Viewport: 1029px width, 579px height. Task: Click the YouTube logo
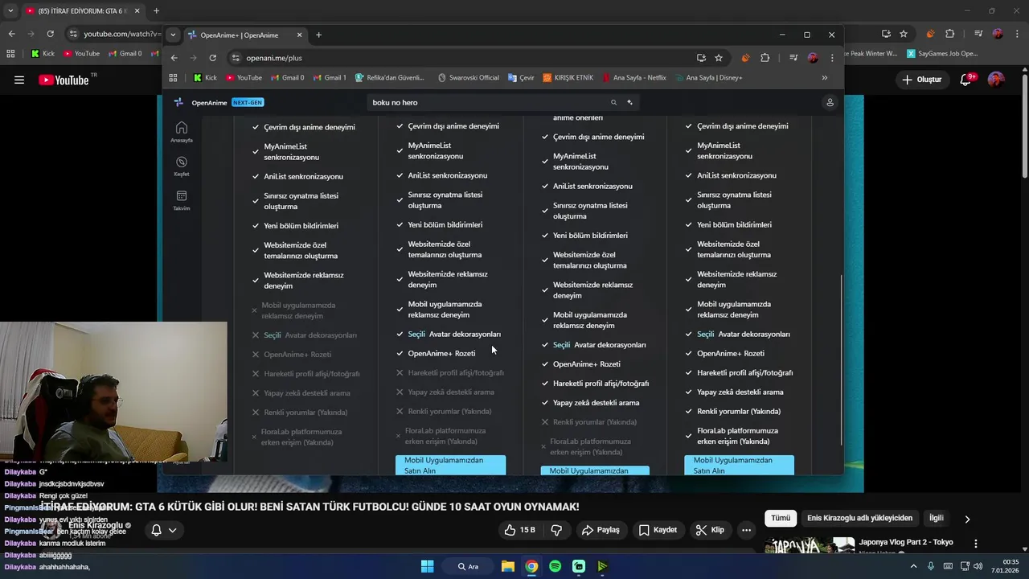[x=64, y=80]
